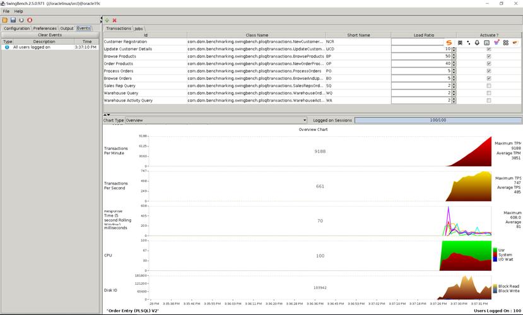This screenshot has width=523, height=315.
Task: Uncheck Activate for Order Products
Action: (x=489, y=64)
